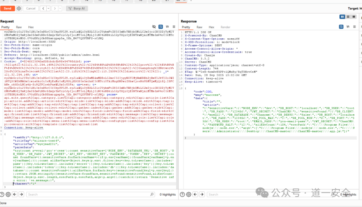Click the Request search input field

(87, 194)
